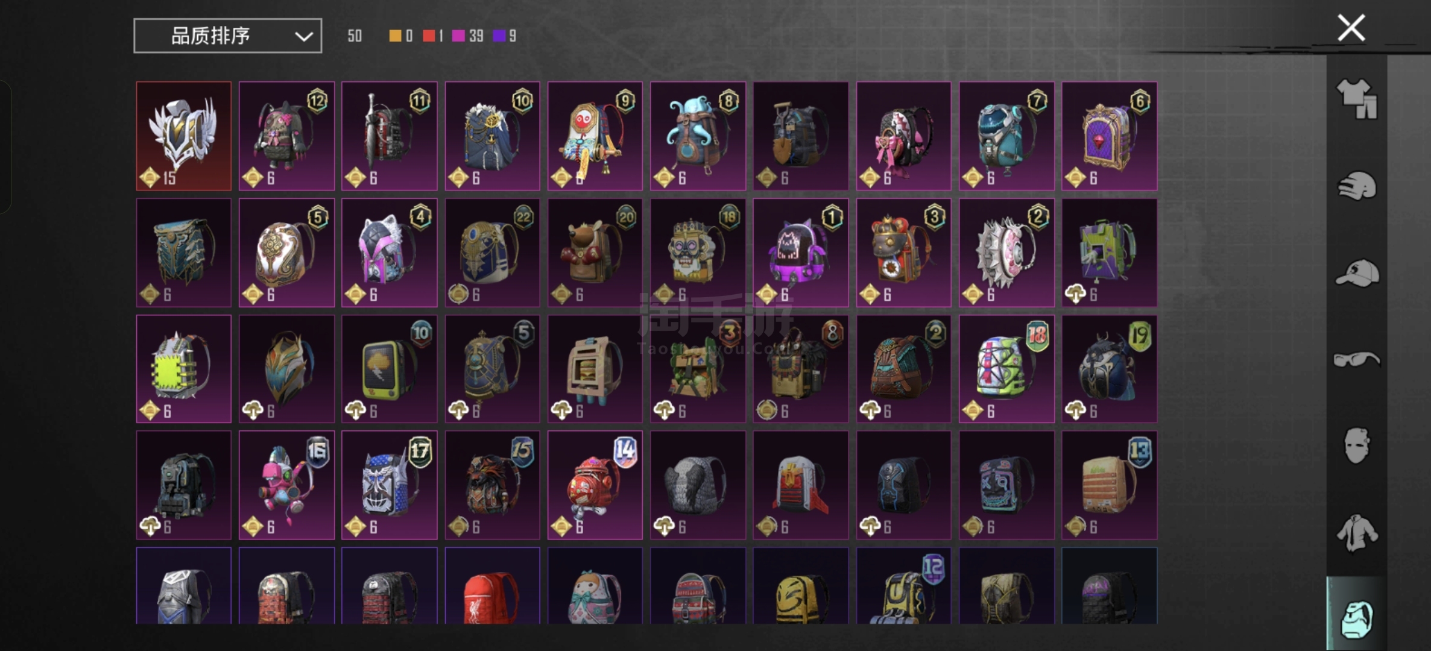Open the baseball cap category icon
The height and width of the screenshot is (651, 1431).
(1357, 273)
